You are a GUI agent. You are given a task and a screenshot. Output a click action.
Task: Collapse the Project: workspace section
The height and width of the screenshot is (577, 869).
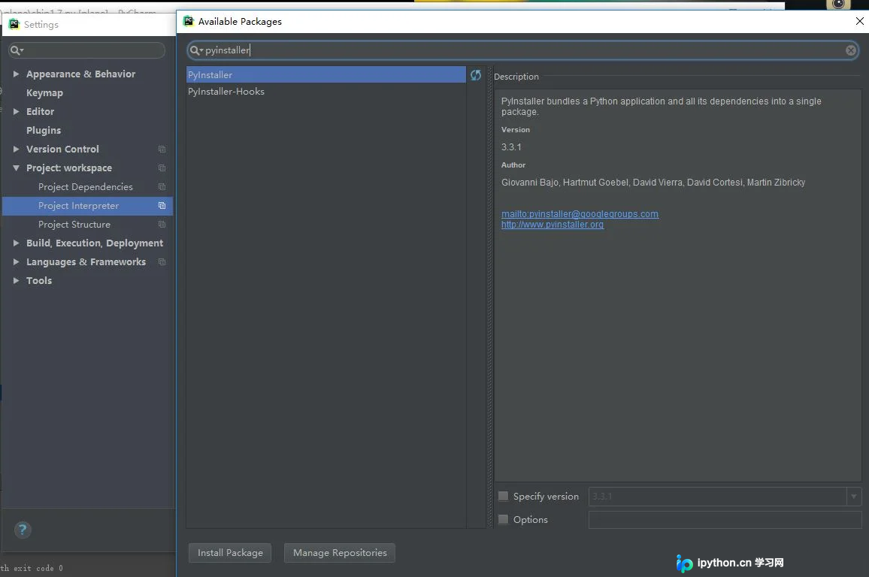pyautogui.click(x=16, y=168)
